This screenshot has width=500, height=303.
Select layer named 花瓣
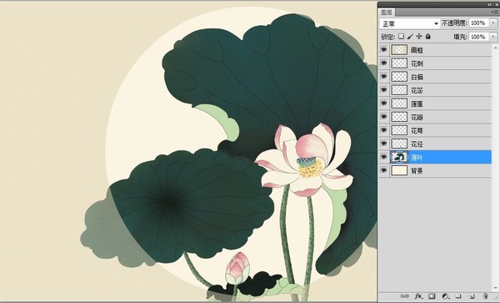coord(417,117)
